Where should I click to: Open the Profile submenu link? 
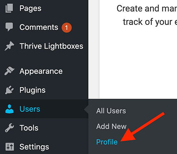point(107,142)
